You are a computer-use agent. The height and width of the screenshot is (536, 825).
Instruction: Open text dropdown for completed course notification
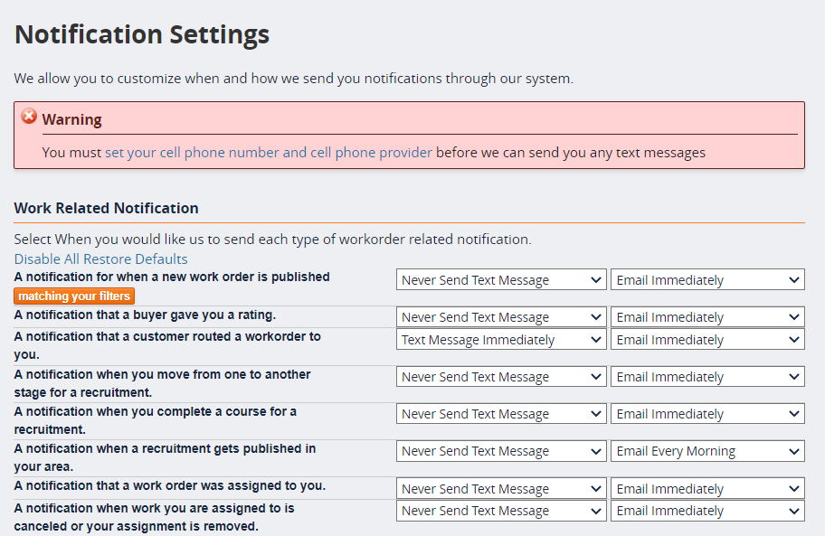point(500,413)
